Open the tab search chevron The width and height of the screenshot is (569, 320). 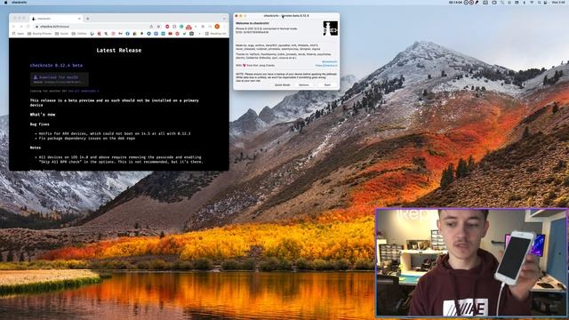coord(224,19)
